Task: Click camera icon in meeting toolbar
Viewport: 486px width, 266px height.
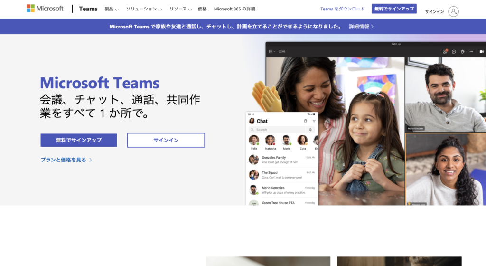Action: (481, 51)
